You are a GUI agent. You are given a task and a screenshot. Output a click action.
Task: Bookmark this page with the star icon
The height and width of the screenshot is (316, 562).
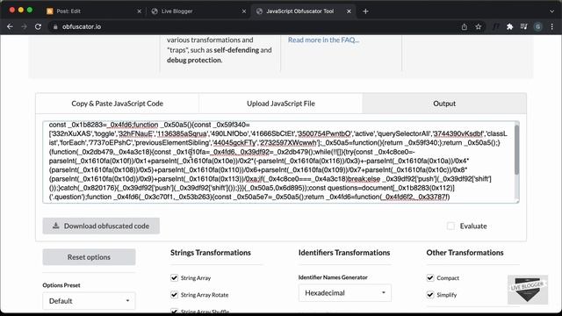478,27
